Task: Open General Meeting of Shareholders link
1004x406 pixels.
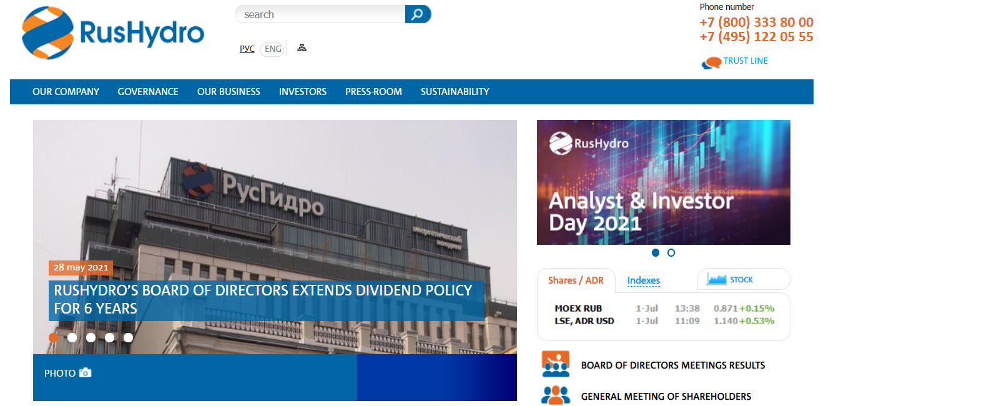Action: click(666, 397)
